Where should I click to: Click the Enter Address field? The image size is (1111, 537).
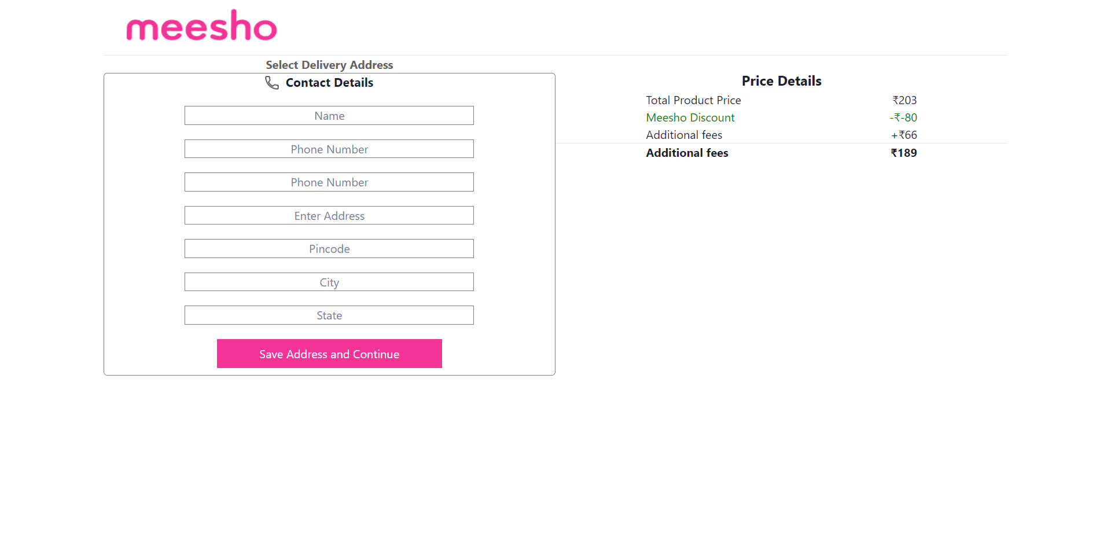tap(329, 215)
